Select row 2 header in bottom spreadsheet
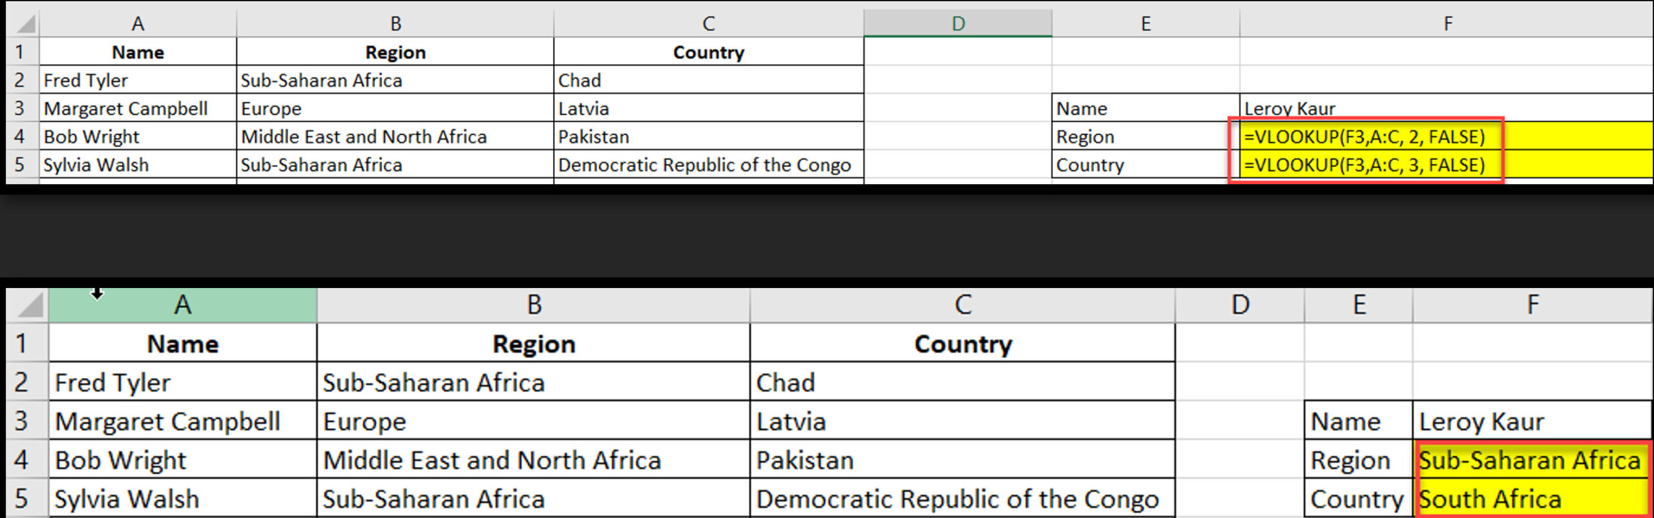The image size is (1654, 518). (27, 382)
